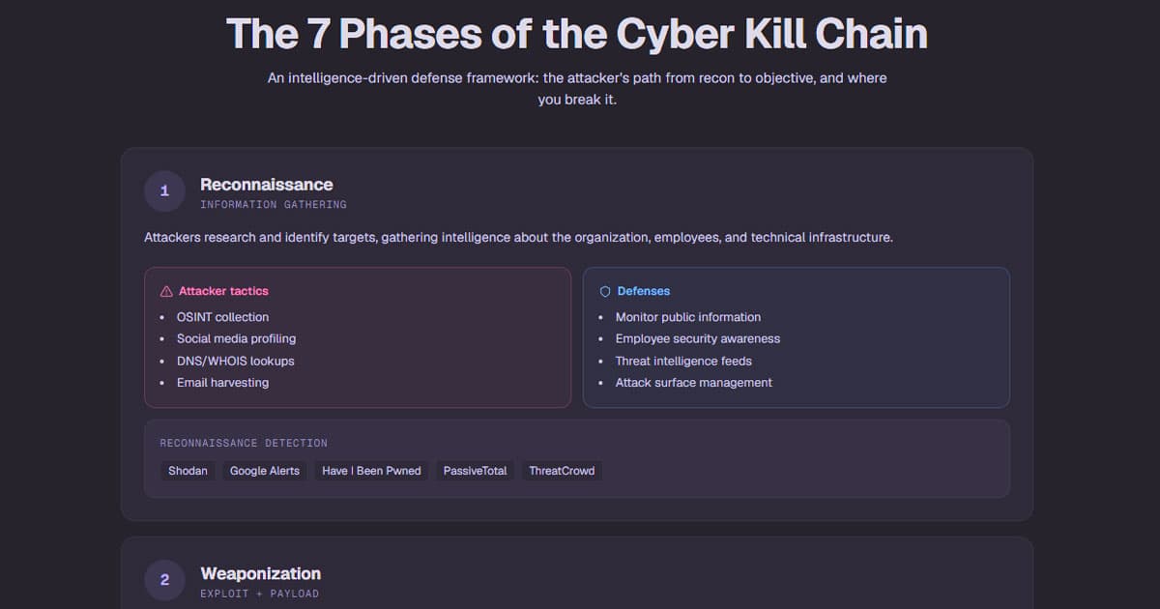Click the phase 2 number badge
This screenshot has width=1160, height=609.
pos(164,580)
